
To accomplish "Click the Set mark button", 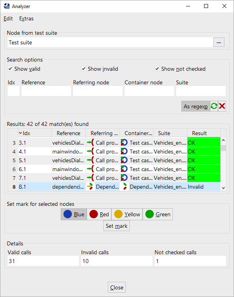I will click(x=117, y=226).
